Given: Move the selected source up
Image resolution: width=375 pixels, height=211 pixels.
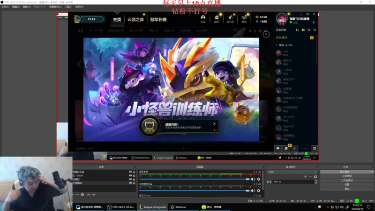Looking at the screenshot, I should 89,195.
